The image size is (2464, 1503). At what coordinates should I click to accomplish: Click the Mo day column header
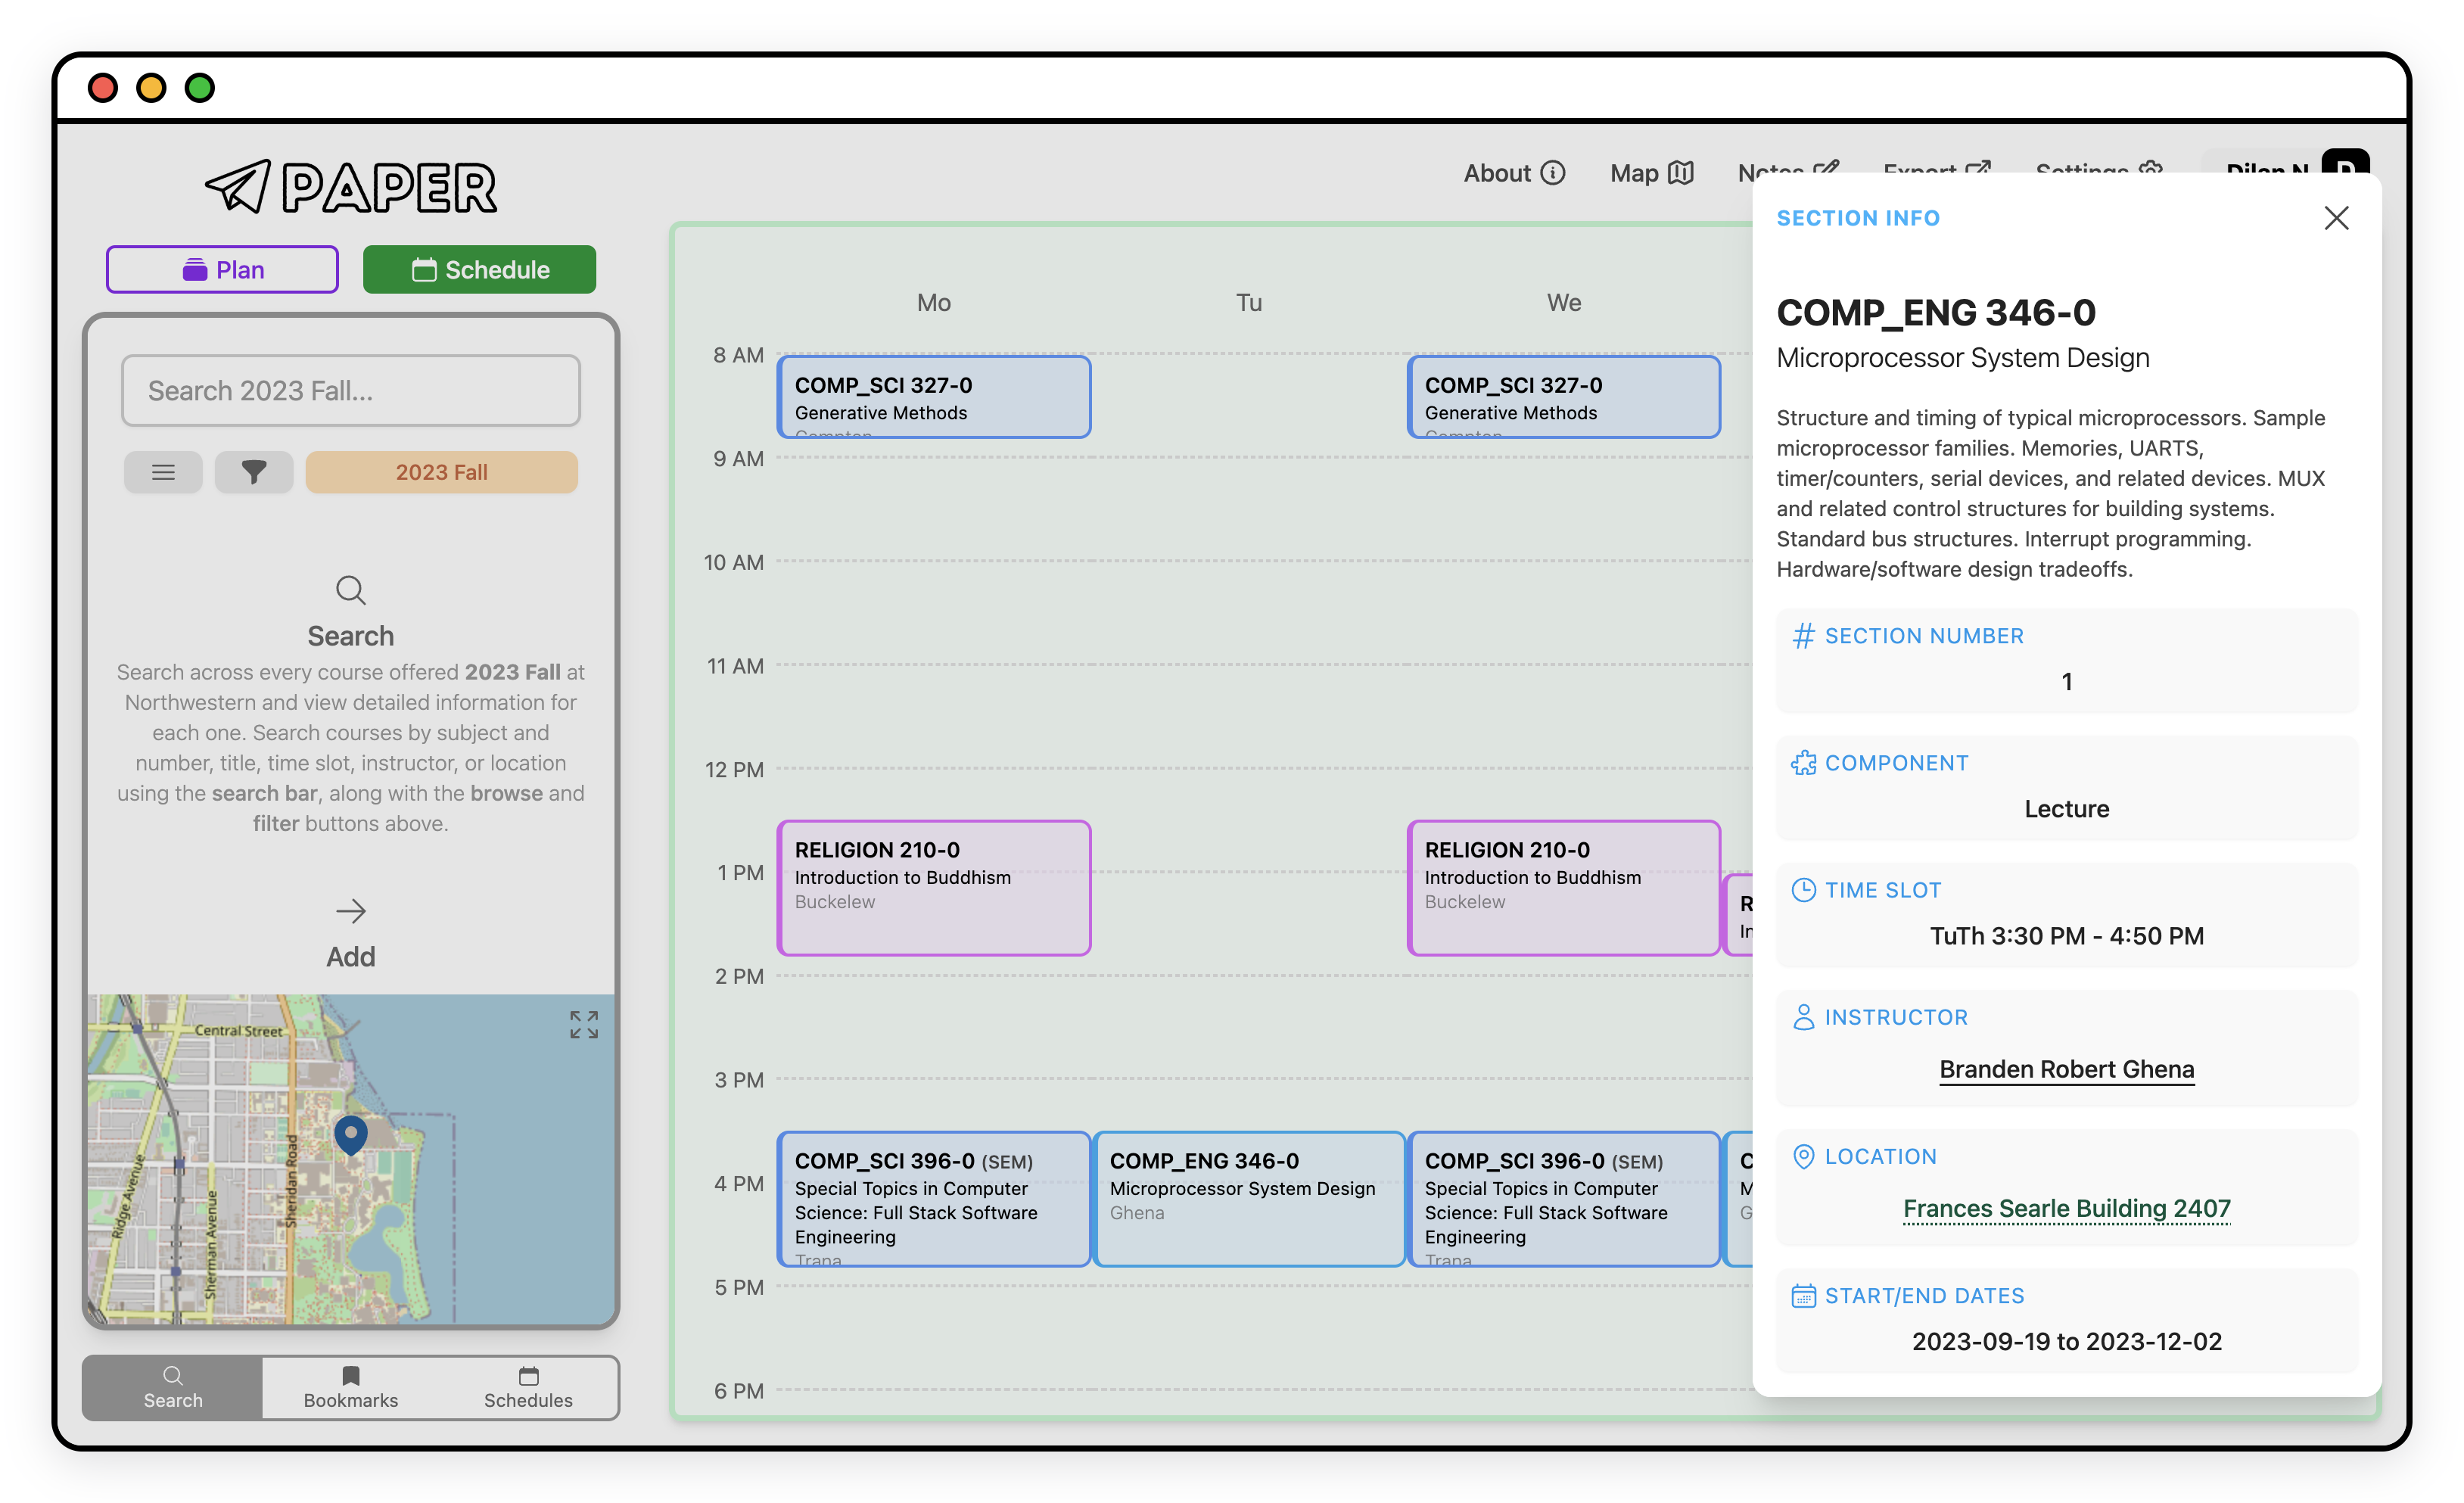click(x=933, y=302)
